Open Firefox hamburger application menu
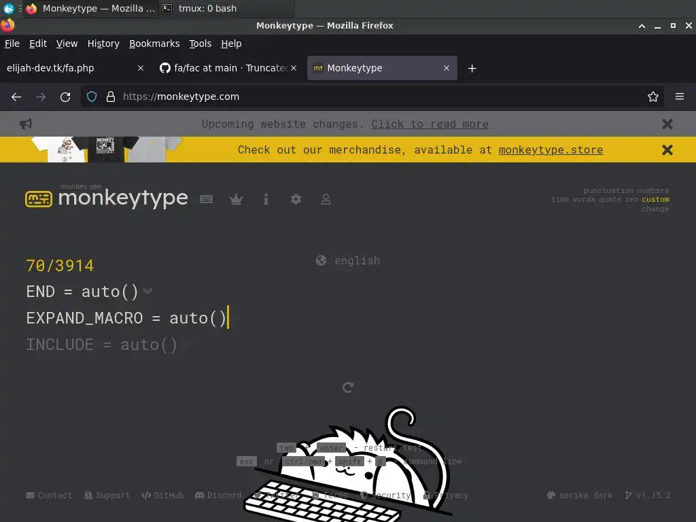Screen dimensions: 696x522 pos(680,97)
